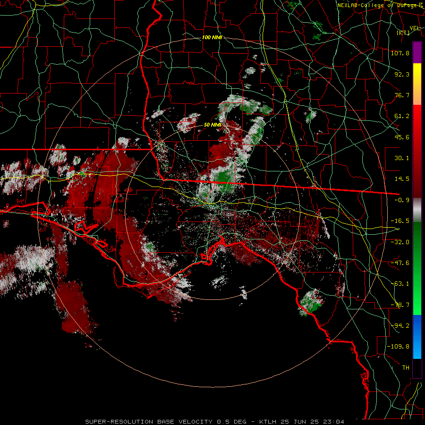Click the 30.1 velocity scale value
The height and width of the screenshot is (425, 425).
(x=402, y=158)
